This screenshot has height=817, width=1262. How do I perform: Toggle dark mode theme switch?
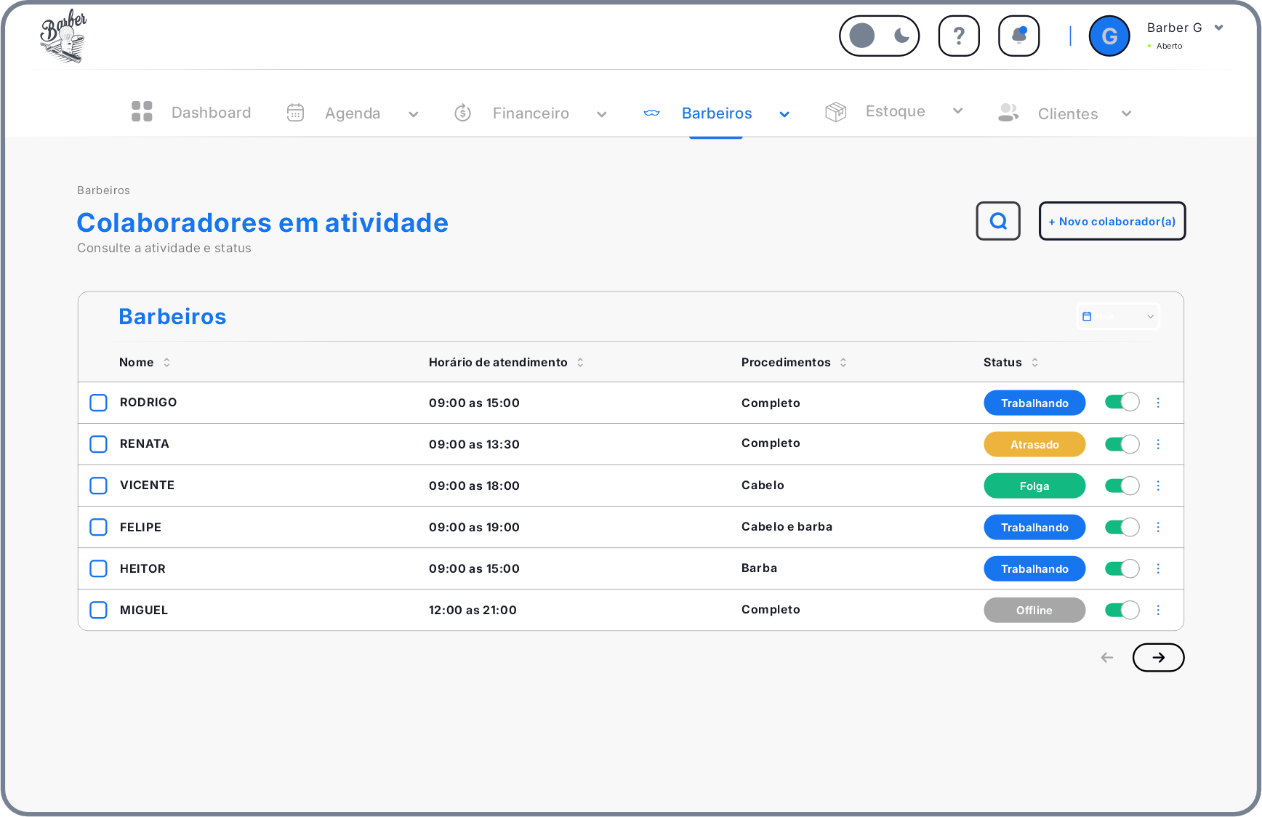tap(879, 36)
